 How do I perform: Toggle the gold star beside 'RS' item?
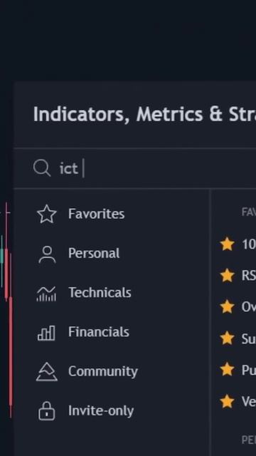[228, 275]
